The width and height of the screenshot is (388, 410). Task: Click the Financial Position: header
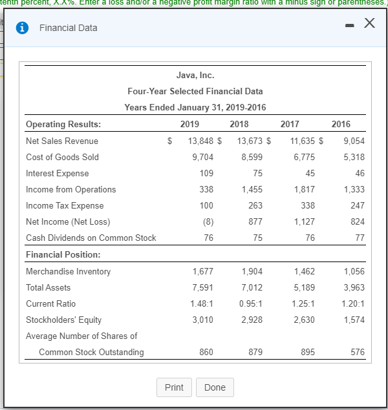coord(63,254)
